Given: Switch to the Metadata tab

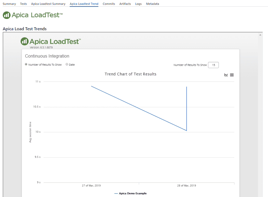Looking at the screenshot, I should tap(152, 4).
